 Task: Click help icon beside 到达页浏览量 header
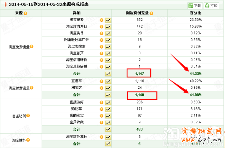coord(151,13)
